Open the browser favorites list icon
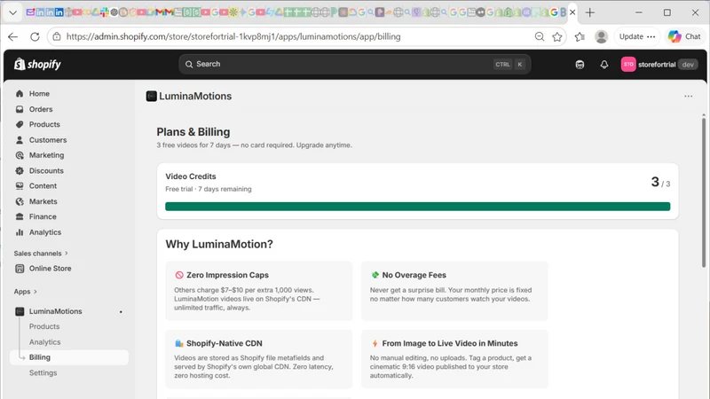 (580, 36)
